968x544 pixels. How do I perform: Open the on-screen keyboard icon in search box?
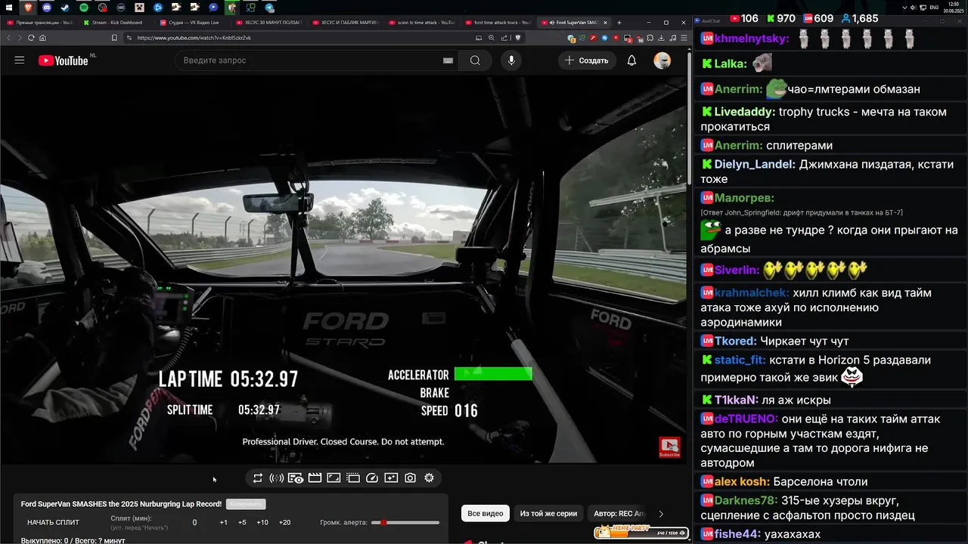pyautogui.click(x=448, y=60)
